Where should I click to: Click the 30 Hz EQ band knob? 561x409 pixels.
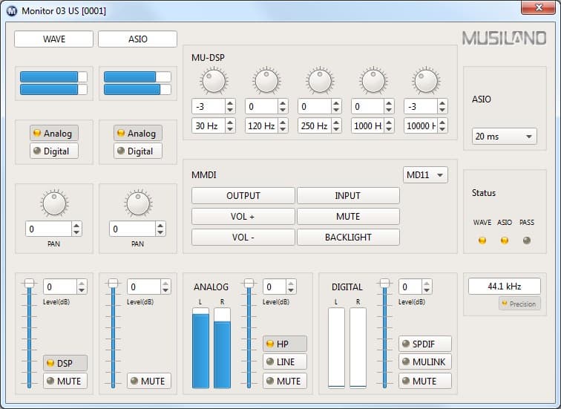coord(213,81)
